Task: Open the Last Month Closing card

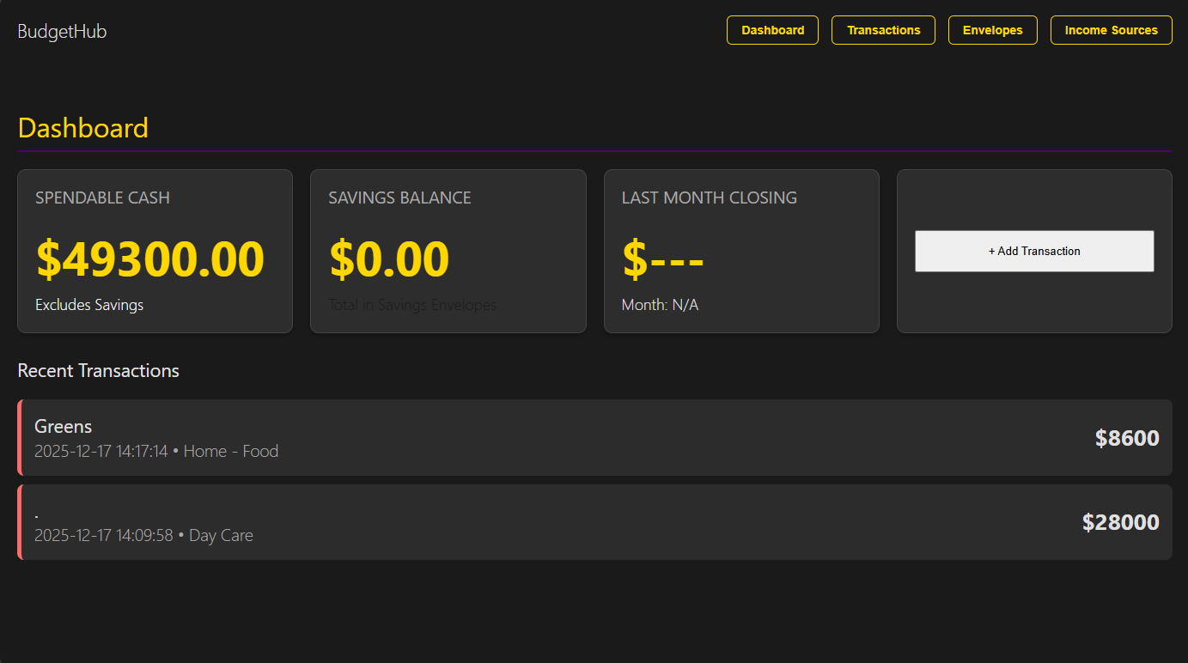Action: tap(741, 251)
